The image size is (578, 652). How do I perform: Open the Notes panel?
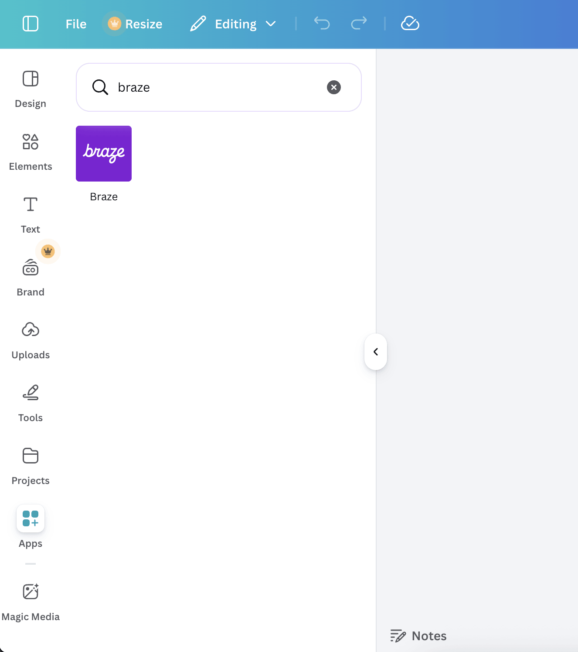tap(418, 636)
